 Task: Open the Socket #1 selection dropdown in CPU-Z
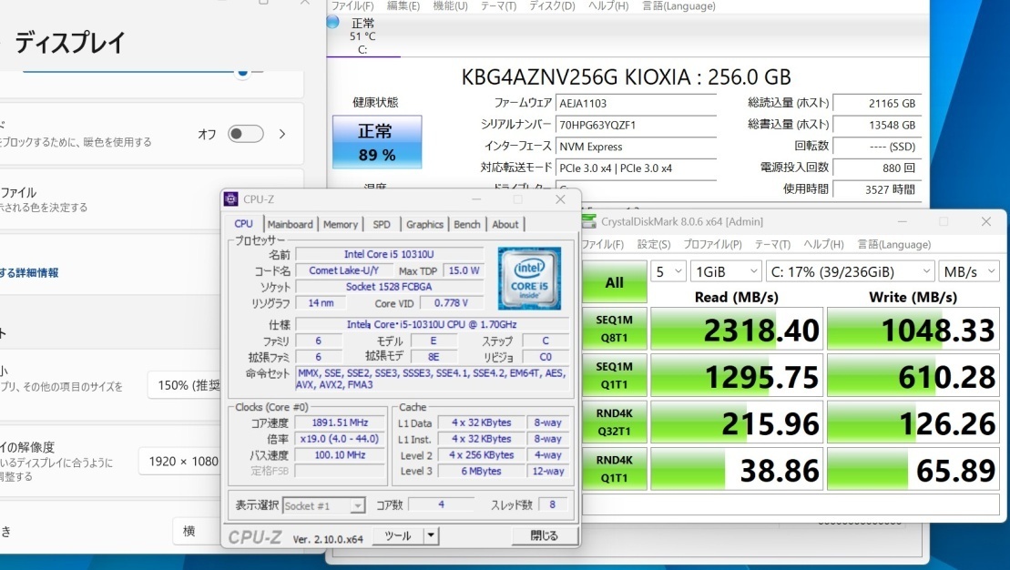point(324,505)
